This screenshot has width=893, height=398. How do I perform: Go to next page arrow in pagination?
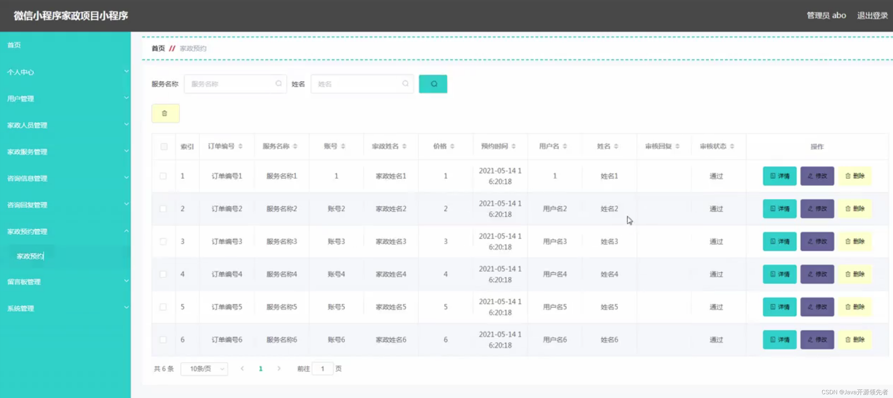[279, 369]
